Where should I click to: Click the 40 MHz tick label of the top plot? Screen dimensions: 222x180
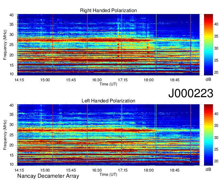point(12,15)
